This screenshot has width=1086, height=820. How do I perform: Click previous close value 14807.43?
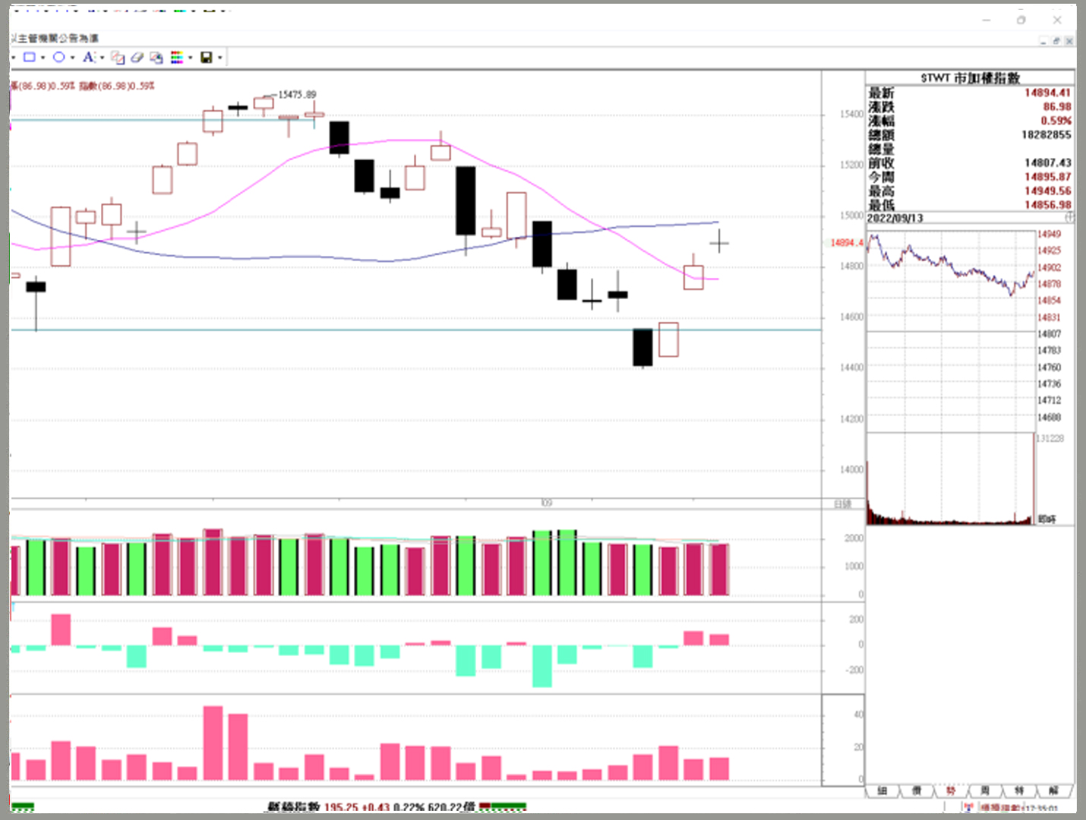(x=1047, y=162)
